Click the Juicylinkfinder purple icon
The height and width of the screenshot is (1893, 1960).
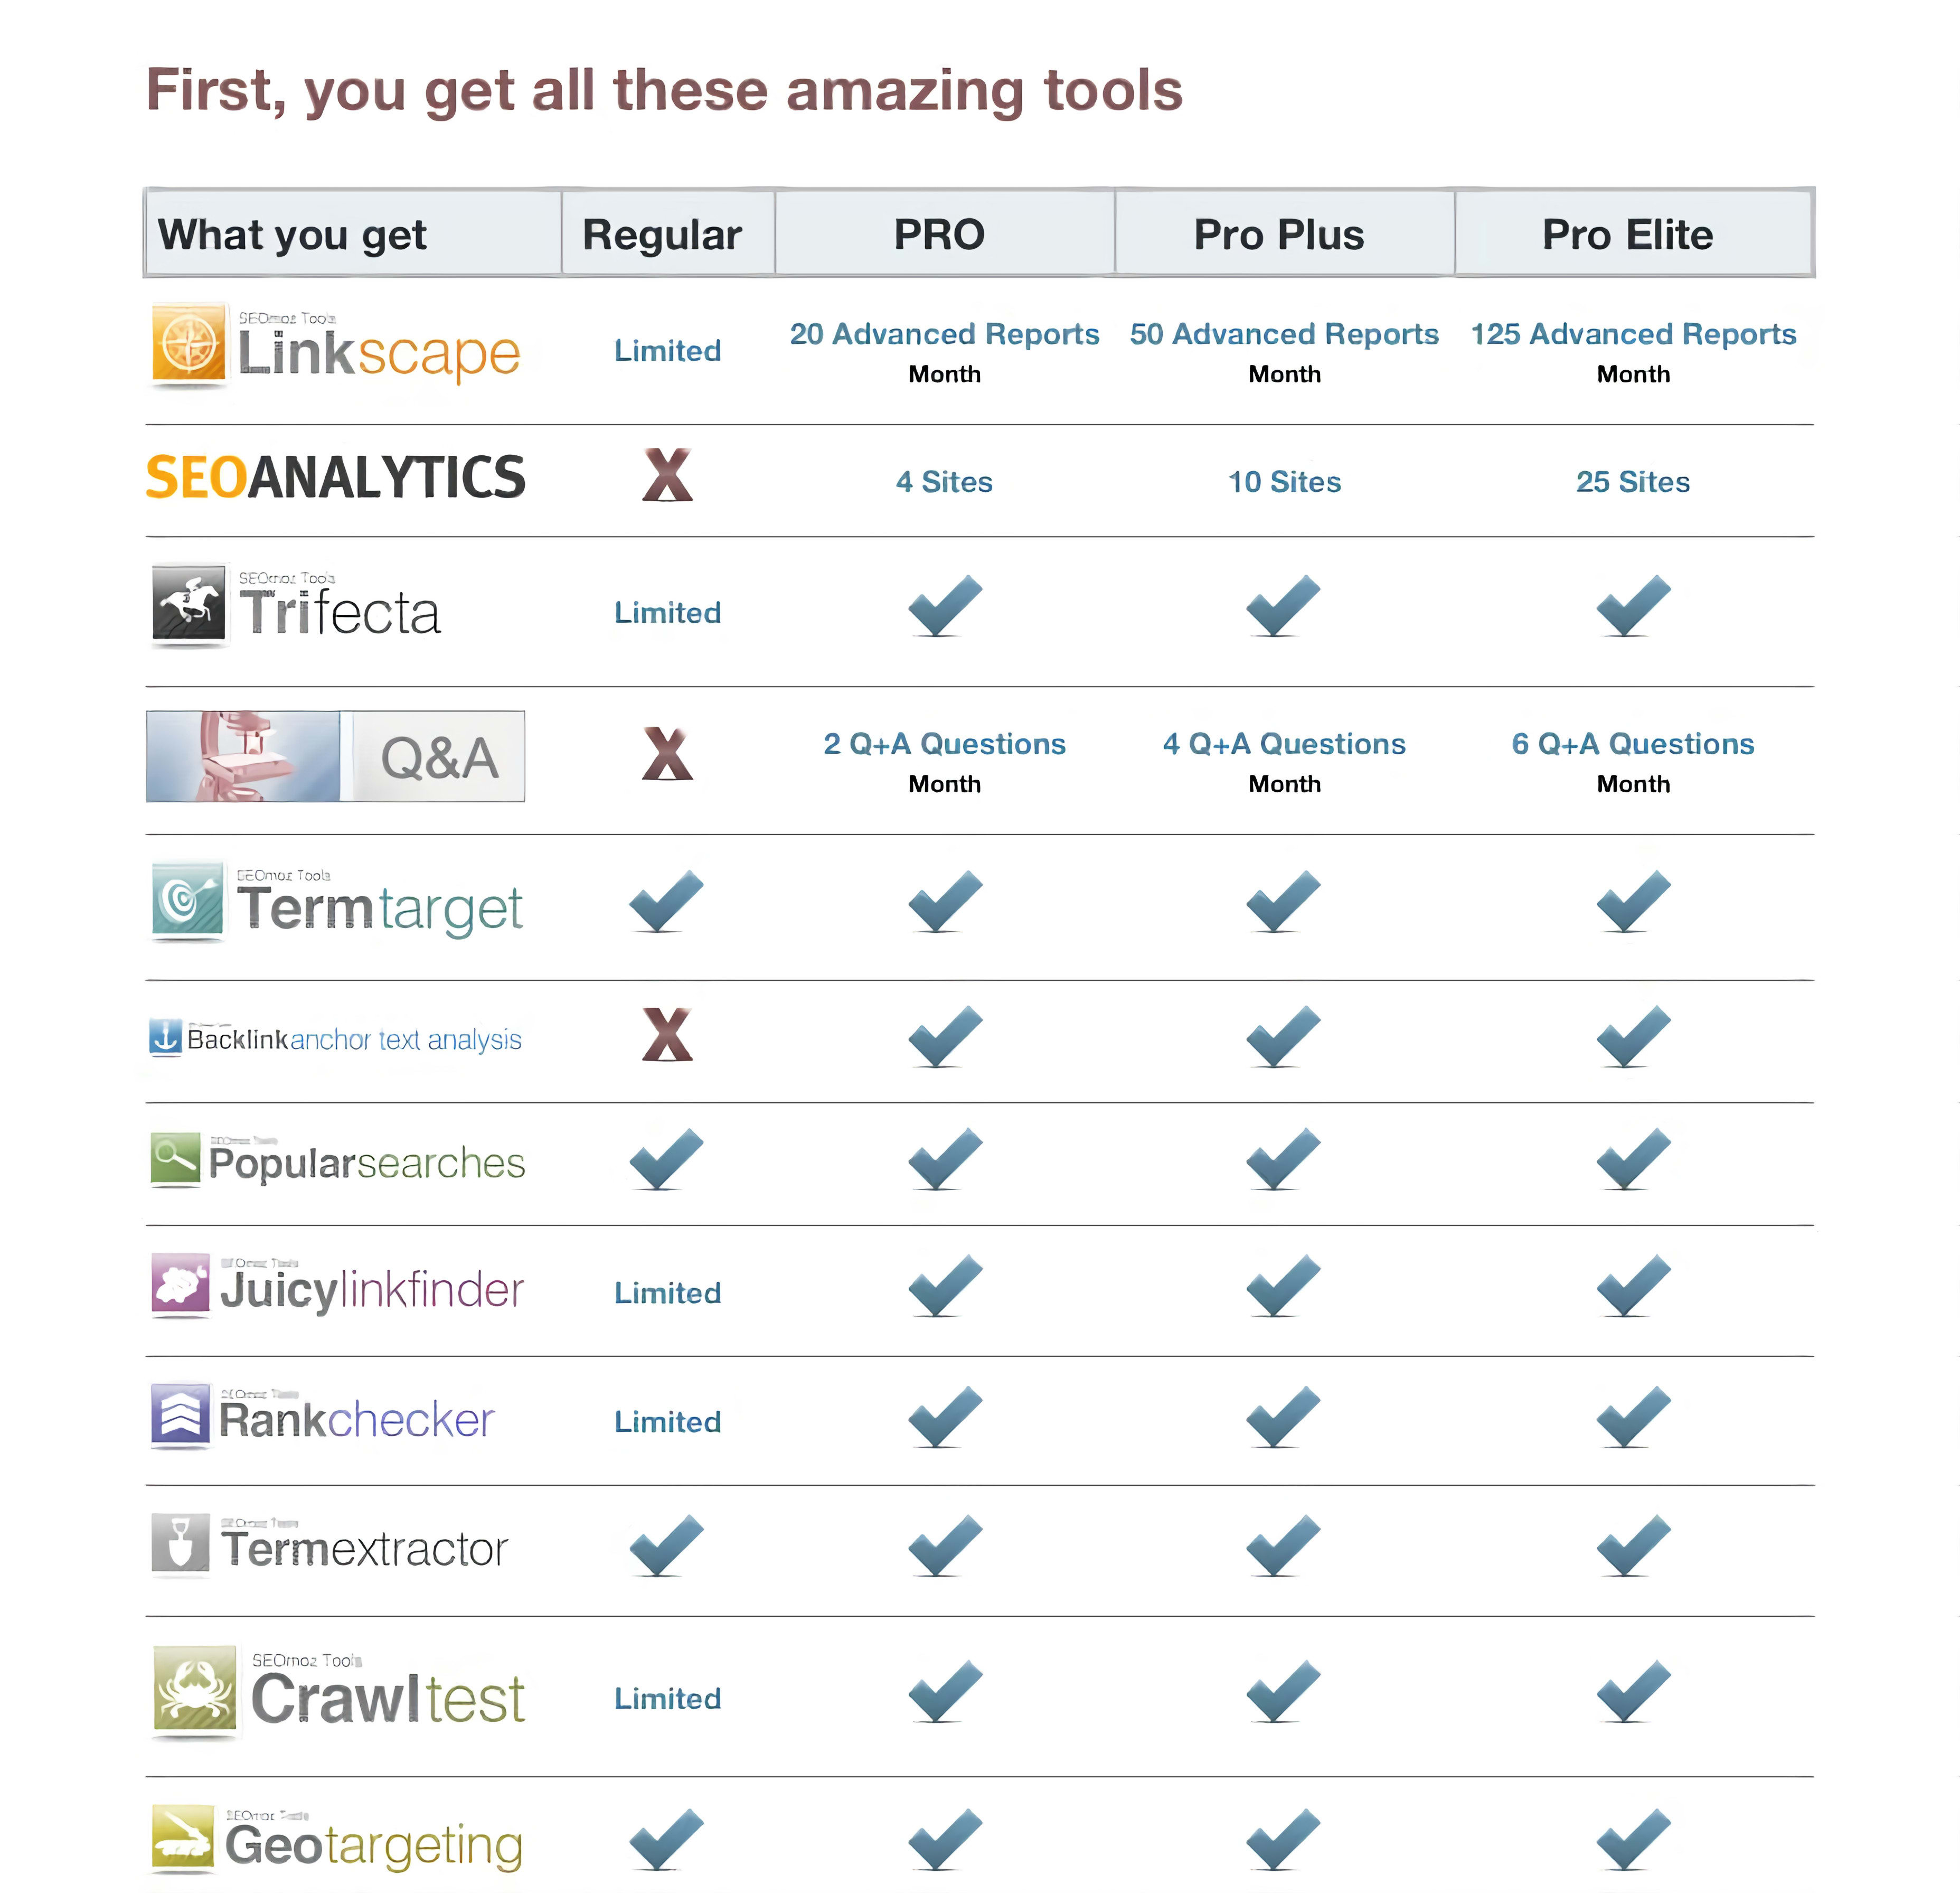[x=180, y=1282]
